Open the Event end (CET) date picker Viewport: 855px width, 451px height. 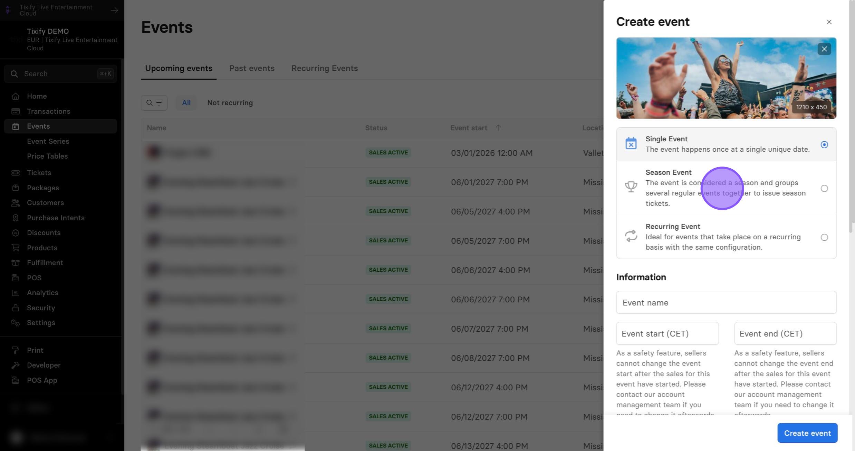click(785, 333)
